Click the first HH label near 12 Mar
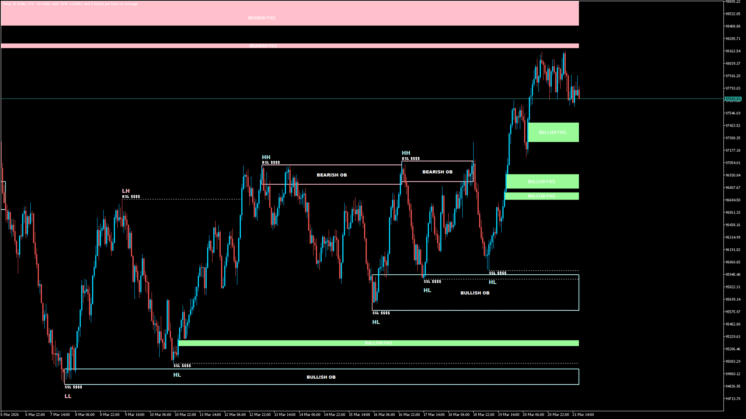Viewport: 746px width, 419px height. 266,157
